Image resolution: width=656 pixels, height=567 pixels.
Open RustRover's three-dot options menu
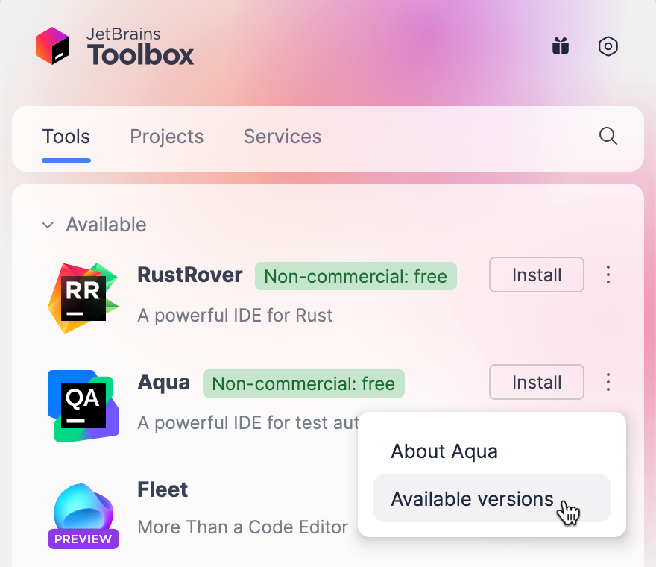[608, 275]
